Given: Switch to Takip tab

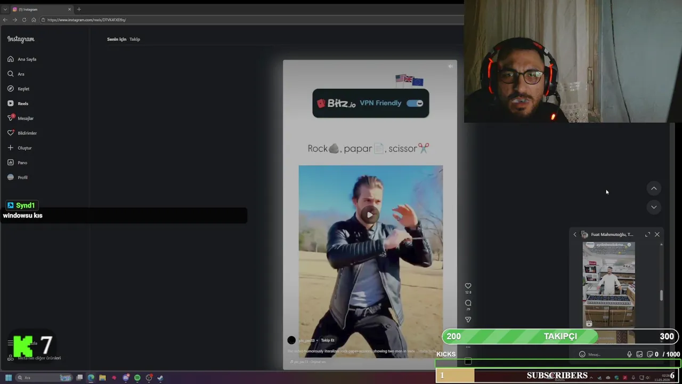Looking at the screenshot, I should pos(135,39).
